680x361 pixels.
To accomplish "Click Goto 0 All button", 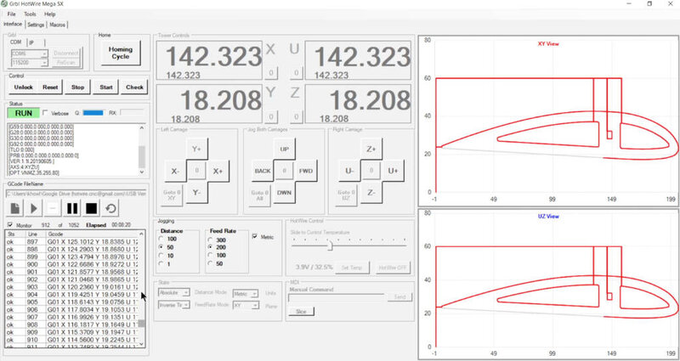I will coord(260,195).
